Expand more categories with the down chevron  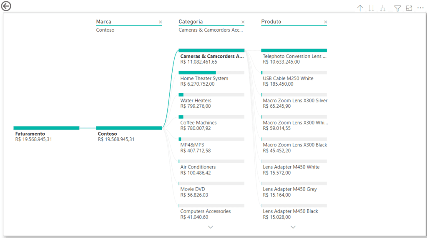[211, 227]
